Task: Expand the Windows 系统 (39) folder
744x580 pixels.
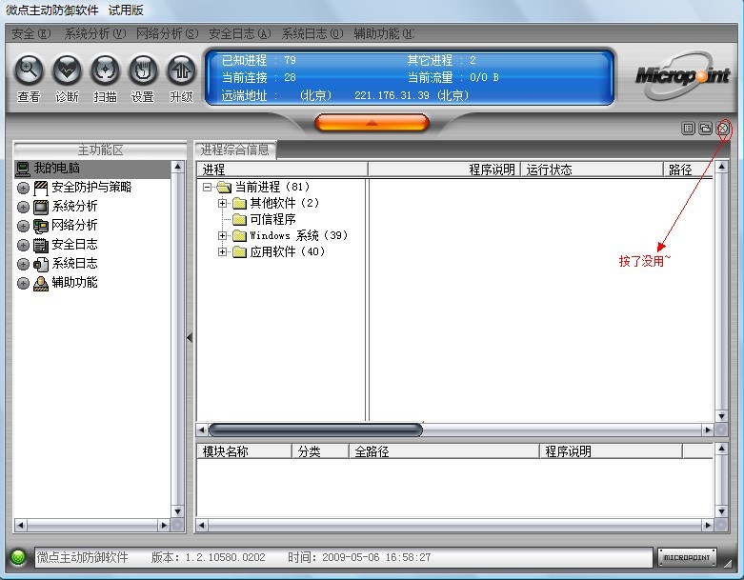Action: (x=222, y=235)
